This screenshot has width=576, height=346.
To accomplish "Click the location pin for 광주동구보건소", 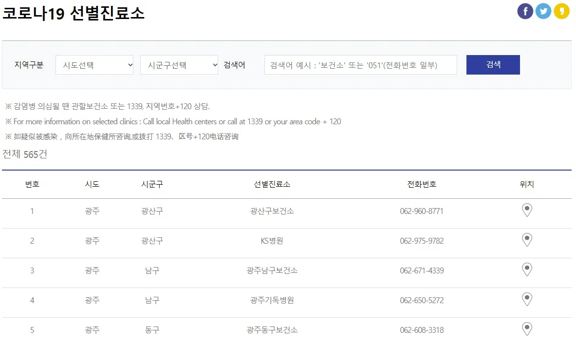I will pyautogui.click(x=527, y=329).
